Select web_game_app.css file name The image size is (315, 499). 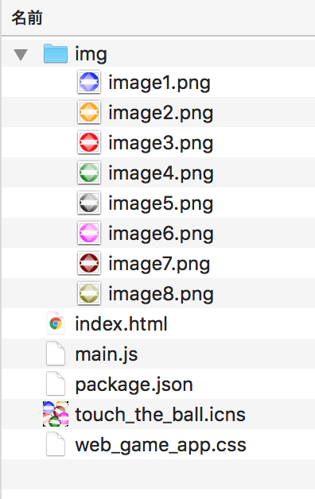click(161, 445)
